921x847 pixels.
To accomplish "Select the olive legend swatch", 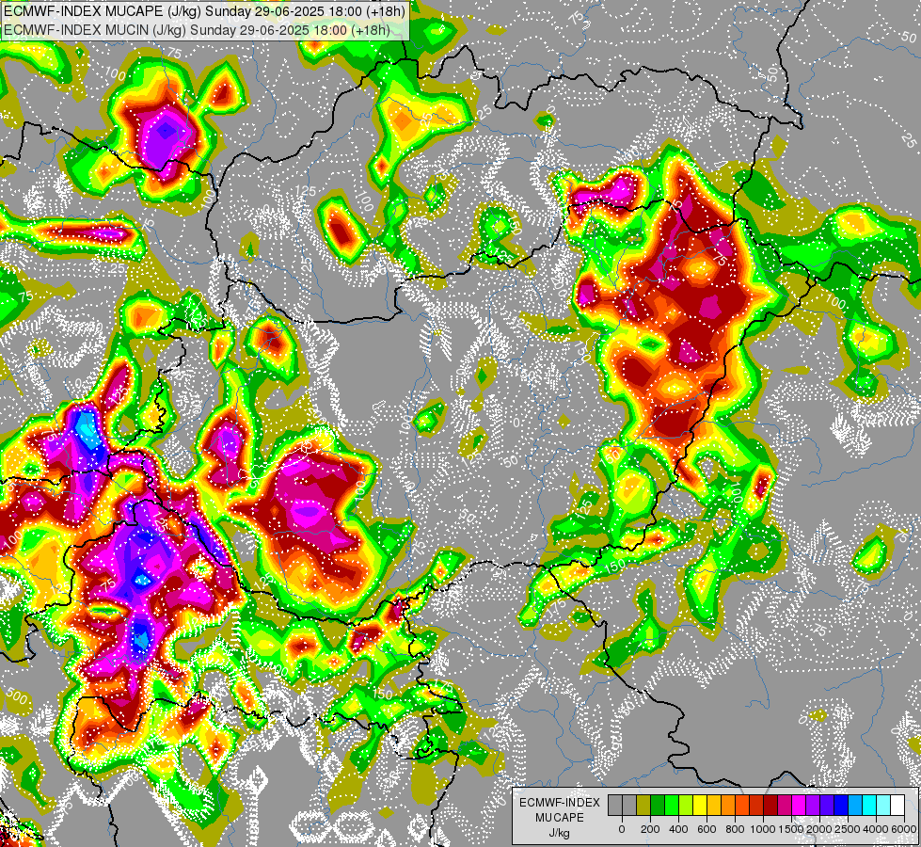I will click(643, 805).
